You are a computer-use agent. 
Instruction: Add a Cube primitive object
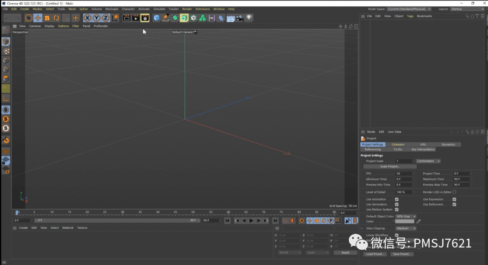(x=156, y=18)
